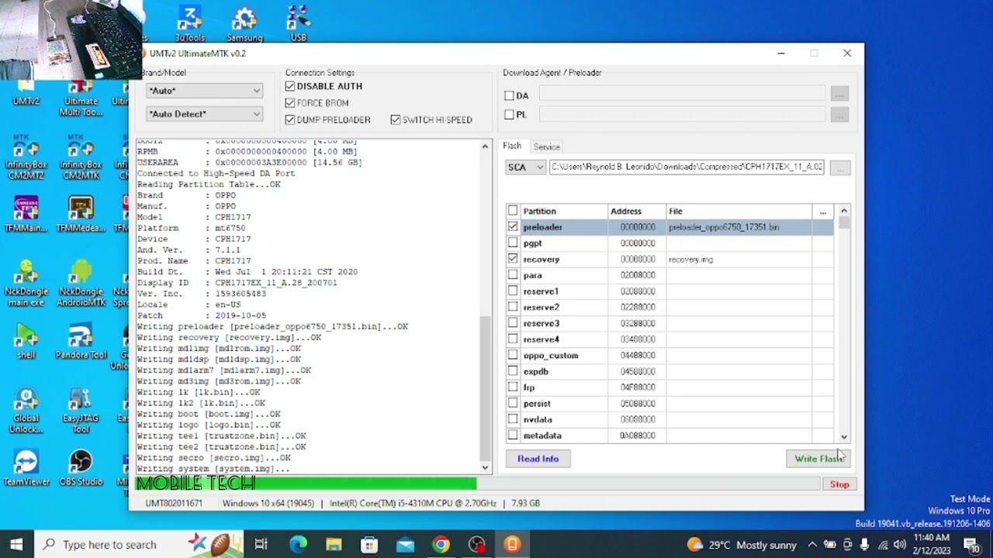Tick the select-all checkbox in partition header
Screen dimensions: 993x558
[x=513, y=211]
